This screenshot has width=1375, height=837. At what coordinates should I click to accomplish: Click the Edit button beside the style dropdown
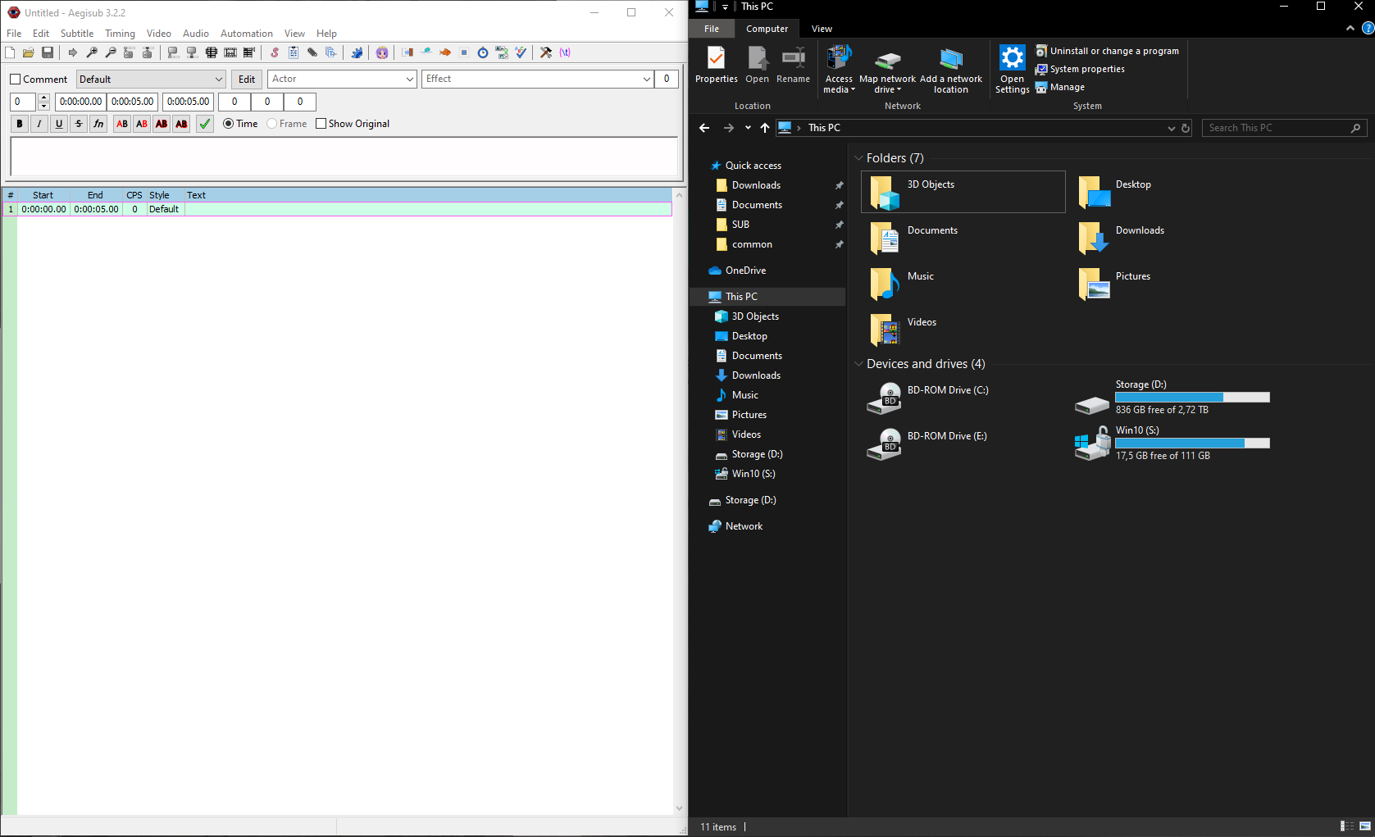pyautogui.click(x=246, y=79)
